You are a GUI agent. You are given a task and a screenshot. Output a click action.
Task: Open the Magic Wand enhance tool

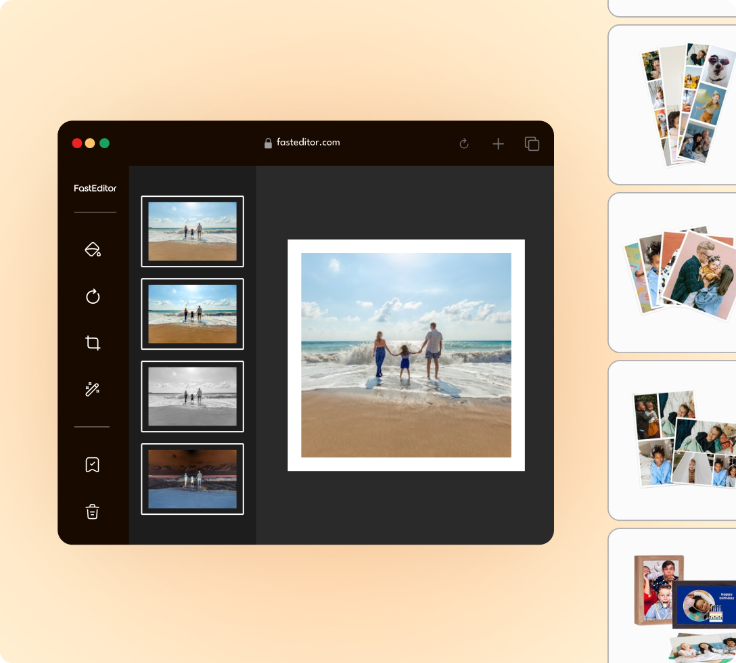[93, 388]
